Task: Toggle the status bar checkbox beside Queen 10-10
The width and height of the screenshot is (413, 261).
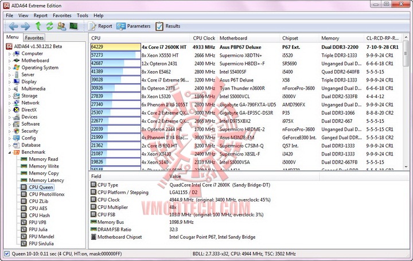Action: (x=7, y=254)
